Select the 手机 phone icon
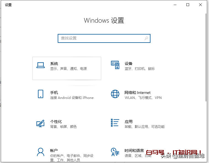 [41, 94]
